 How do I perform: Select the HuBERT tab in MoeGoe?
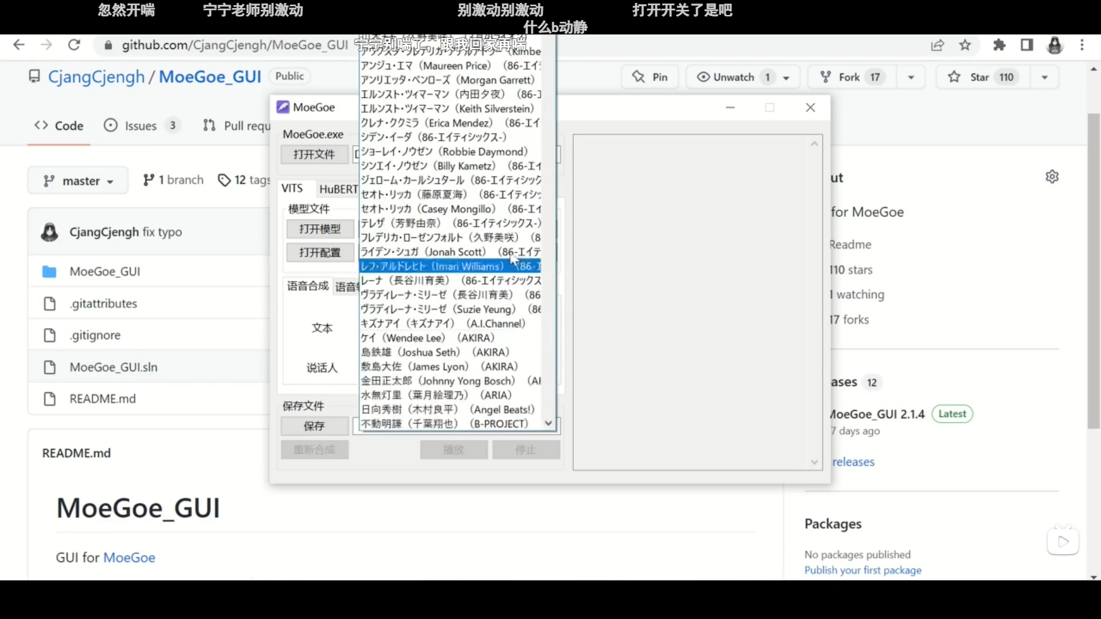click(338, 189)
